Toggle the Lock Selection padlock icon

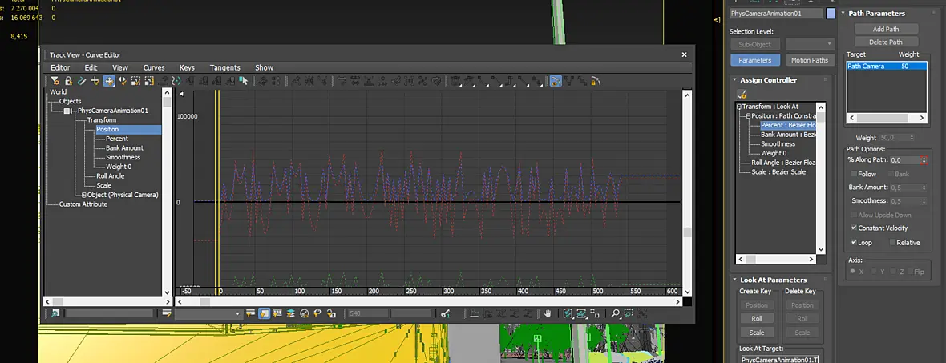tap(68, 80)
